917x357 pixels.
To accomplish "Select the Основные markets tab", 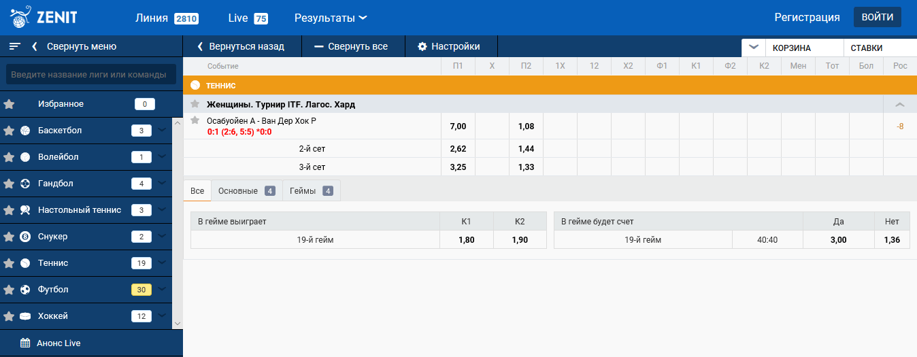I will (x=246, y=191).
